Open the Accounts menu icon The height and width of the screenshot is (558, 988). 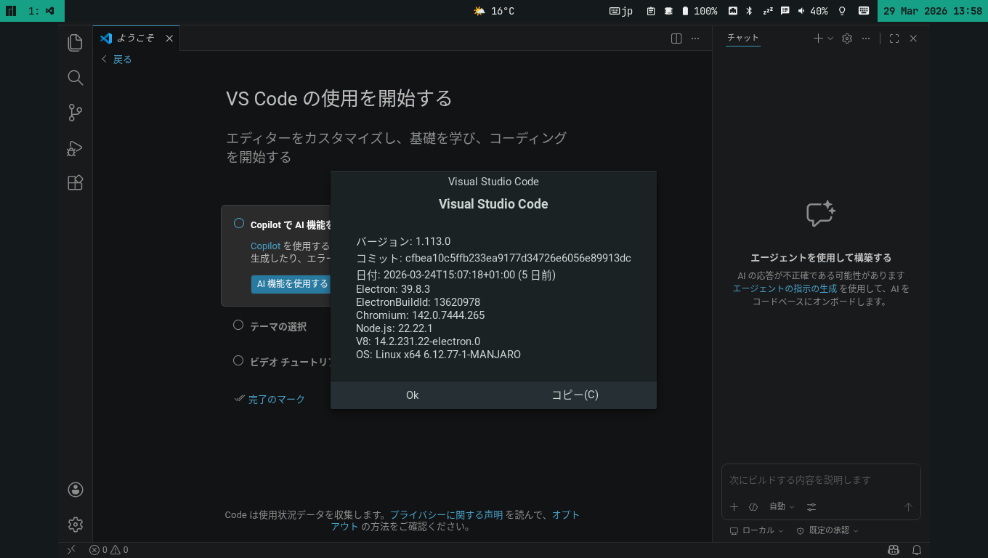pyautogui.click(x=75, y=490)
